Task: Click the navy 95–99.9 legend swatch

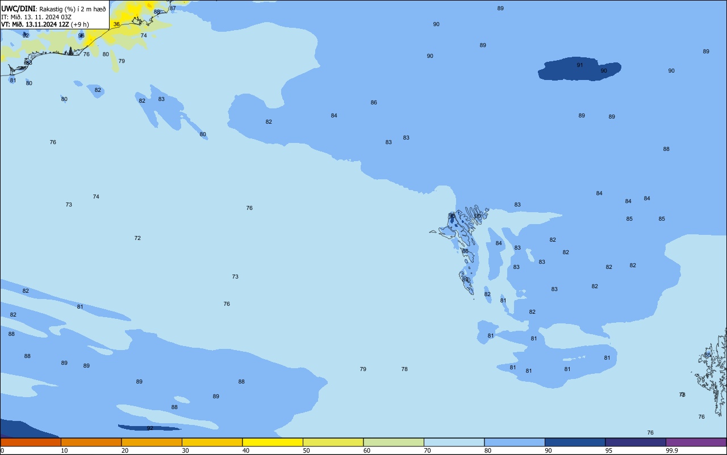Action: [x=636, y=442]
